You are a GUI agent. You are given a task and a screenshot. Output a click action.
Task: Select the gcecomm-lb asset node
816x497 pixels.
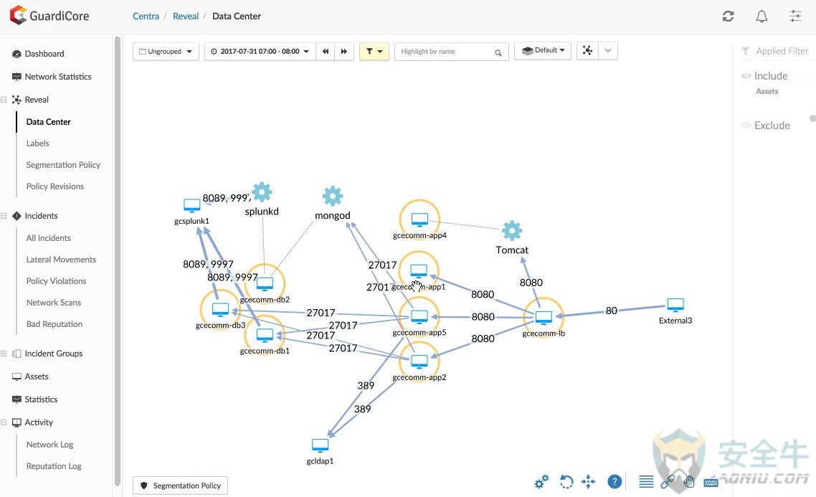pos(544,317)
